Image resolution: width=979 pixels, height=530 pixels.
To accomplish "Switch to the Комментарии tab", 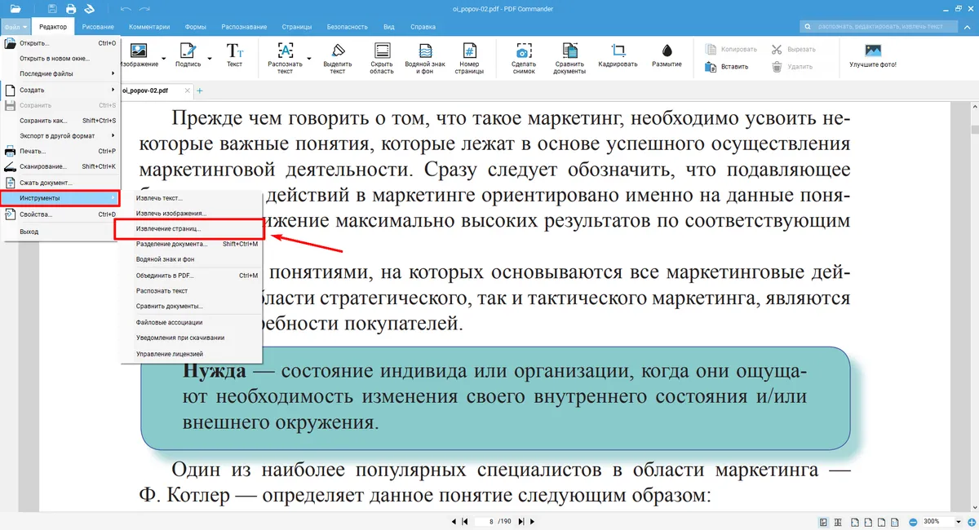I will 149,27.
